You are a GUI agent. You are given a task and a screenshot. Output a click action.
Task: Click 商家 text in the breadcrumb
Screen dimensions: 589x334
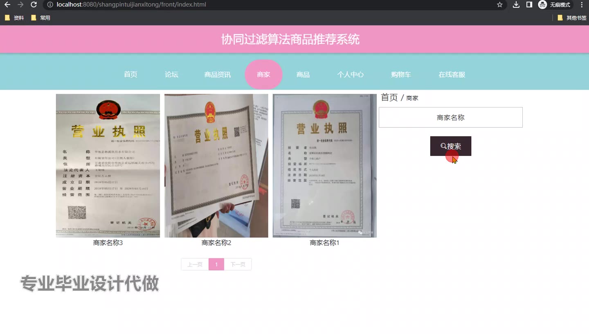tap(412, 98)
